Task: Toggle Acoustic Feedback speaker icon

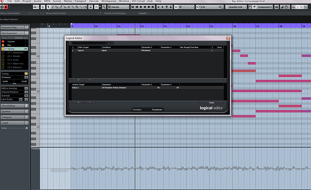Action: [43, 7]
